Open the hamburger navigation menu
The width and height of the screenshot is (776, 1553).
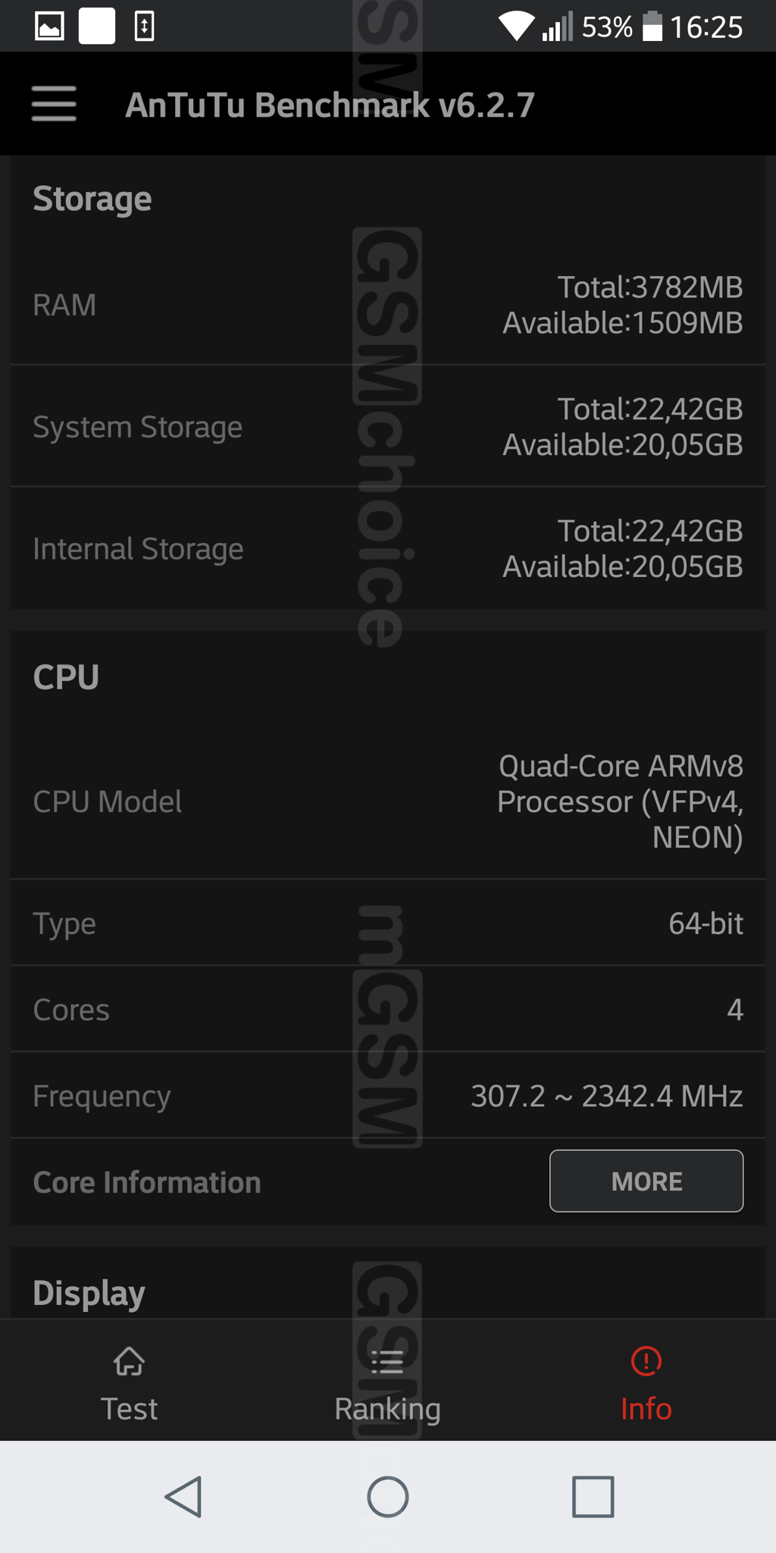pos(54,104)
